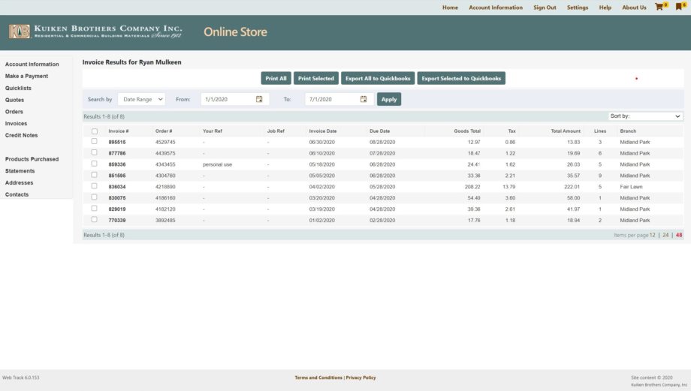Open the To date calendar picker
Viewport: 691px width, 391px height.
(x=364, y=99)
